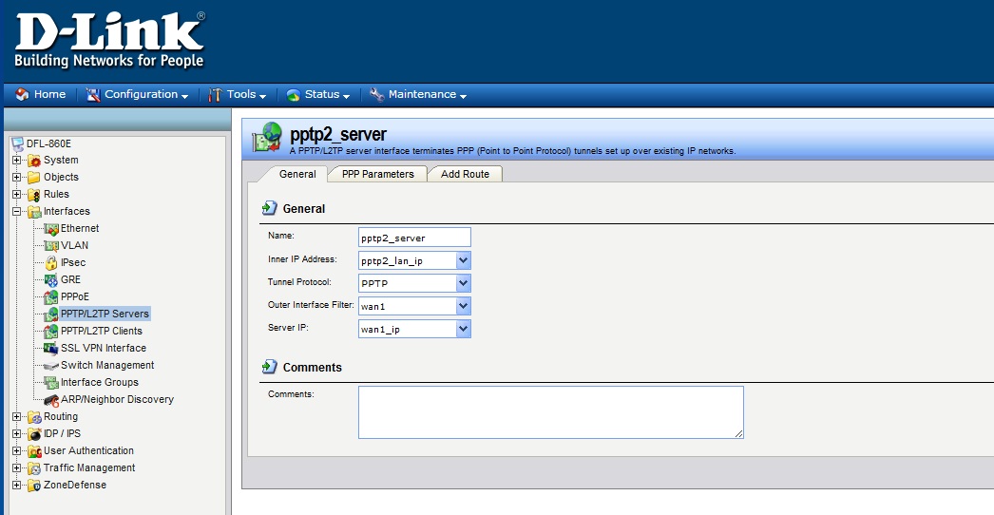The width and height of the screenshot is (994, 515).
Task: Click the Ethernet interface icon in tree
Action: point(51,229)
